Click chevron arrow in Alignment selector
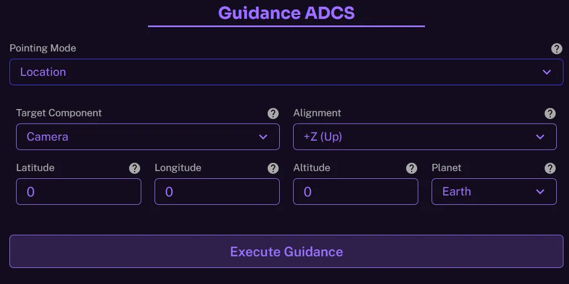 point(540,137)
